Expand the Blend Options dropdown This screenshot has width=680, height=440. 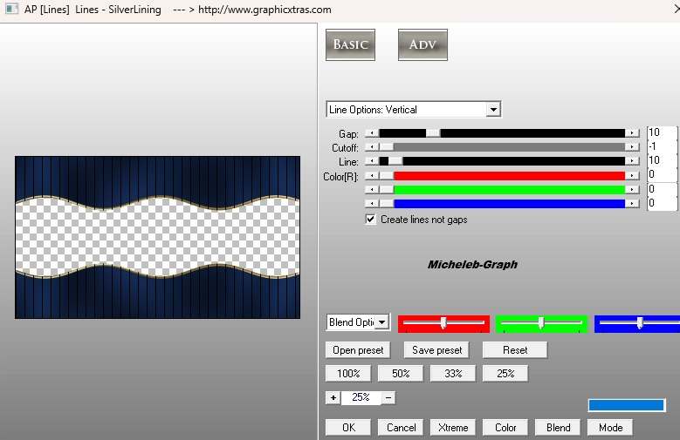(382, 322)
